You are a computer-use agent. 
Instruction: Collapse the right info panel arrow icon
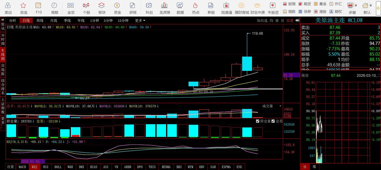[297, 20]
